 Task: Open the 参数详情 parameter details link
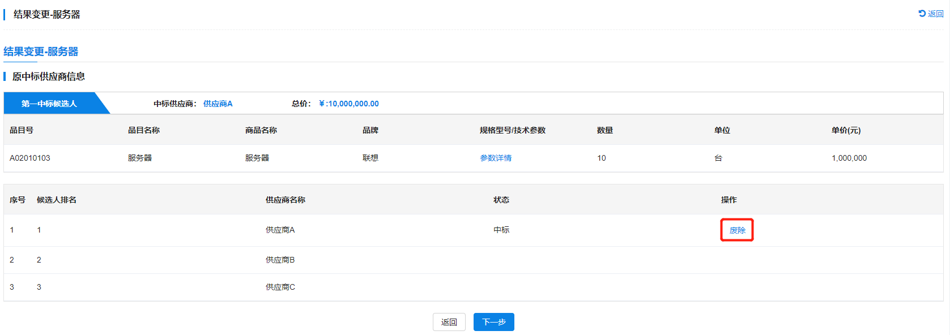(x=496, y=158)
